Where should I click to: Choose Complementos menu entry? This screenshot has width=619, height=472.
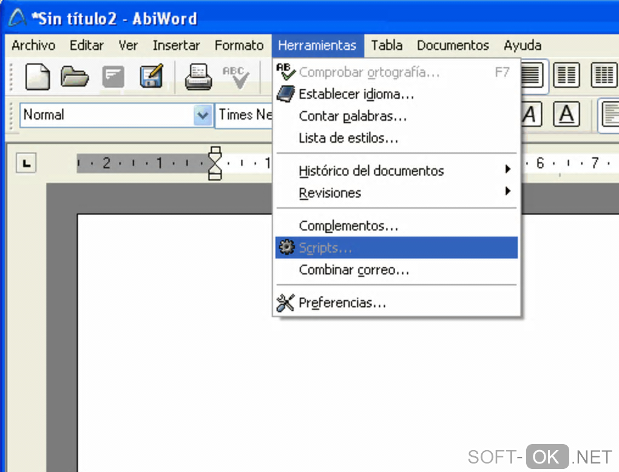[x=396, y=226]
